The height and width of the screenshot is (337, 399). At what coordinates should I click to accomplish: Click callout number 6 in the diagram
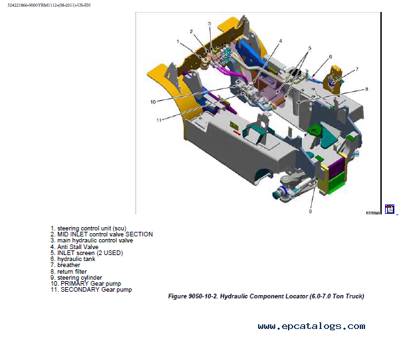(x=331, y=57)
